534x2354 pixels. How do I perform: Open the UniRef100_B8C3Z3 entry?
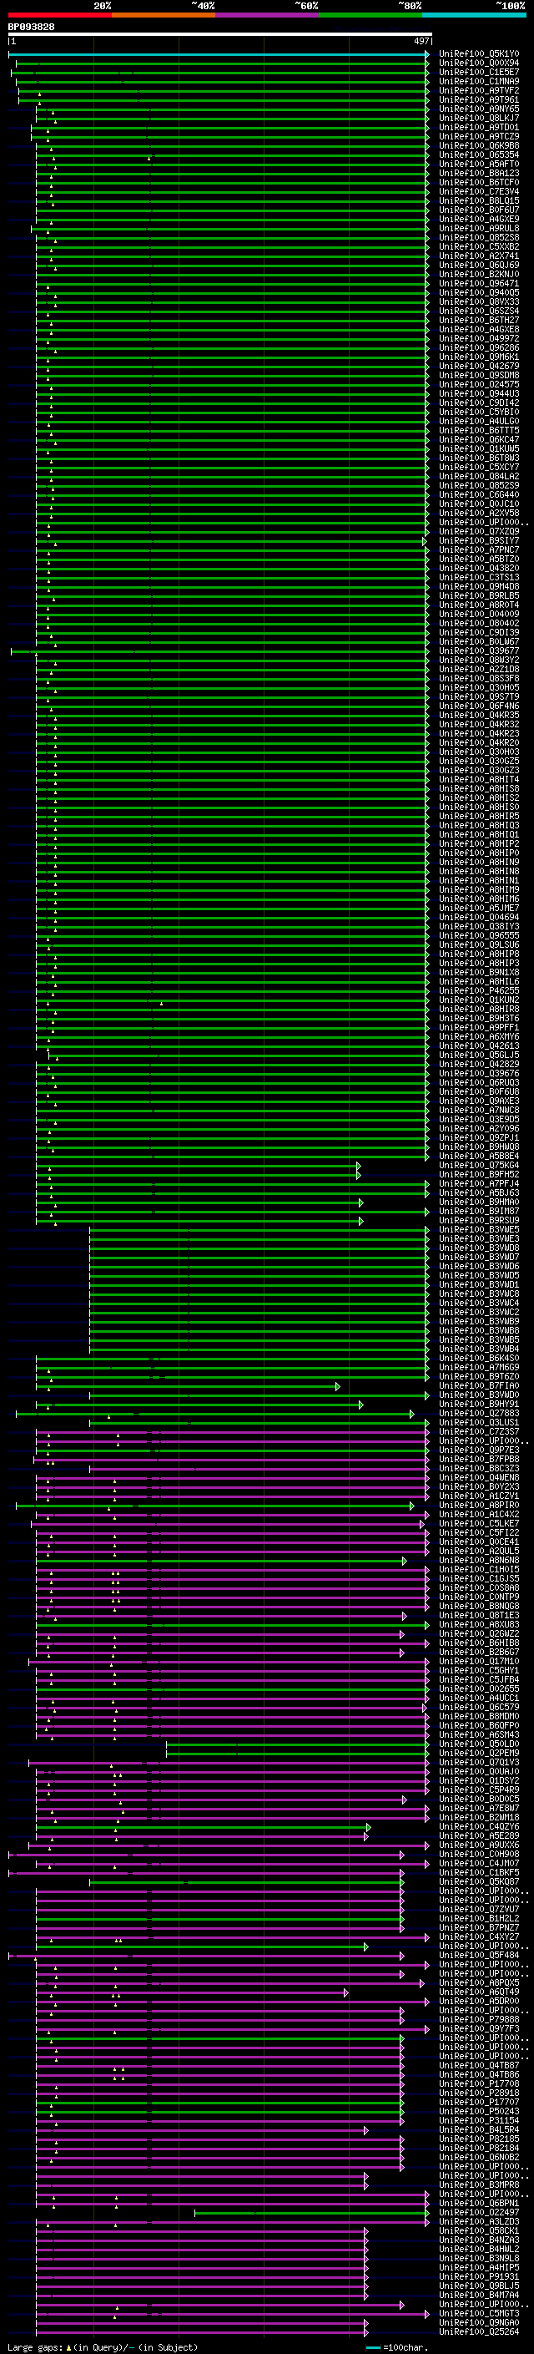[x=479, y=1469]
